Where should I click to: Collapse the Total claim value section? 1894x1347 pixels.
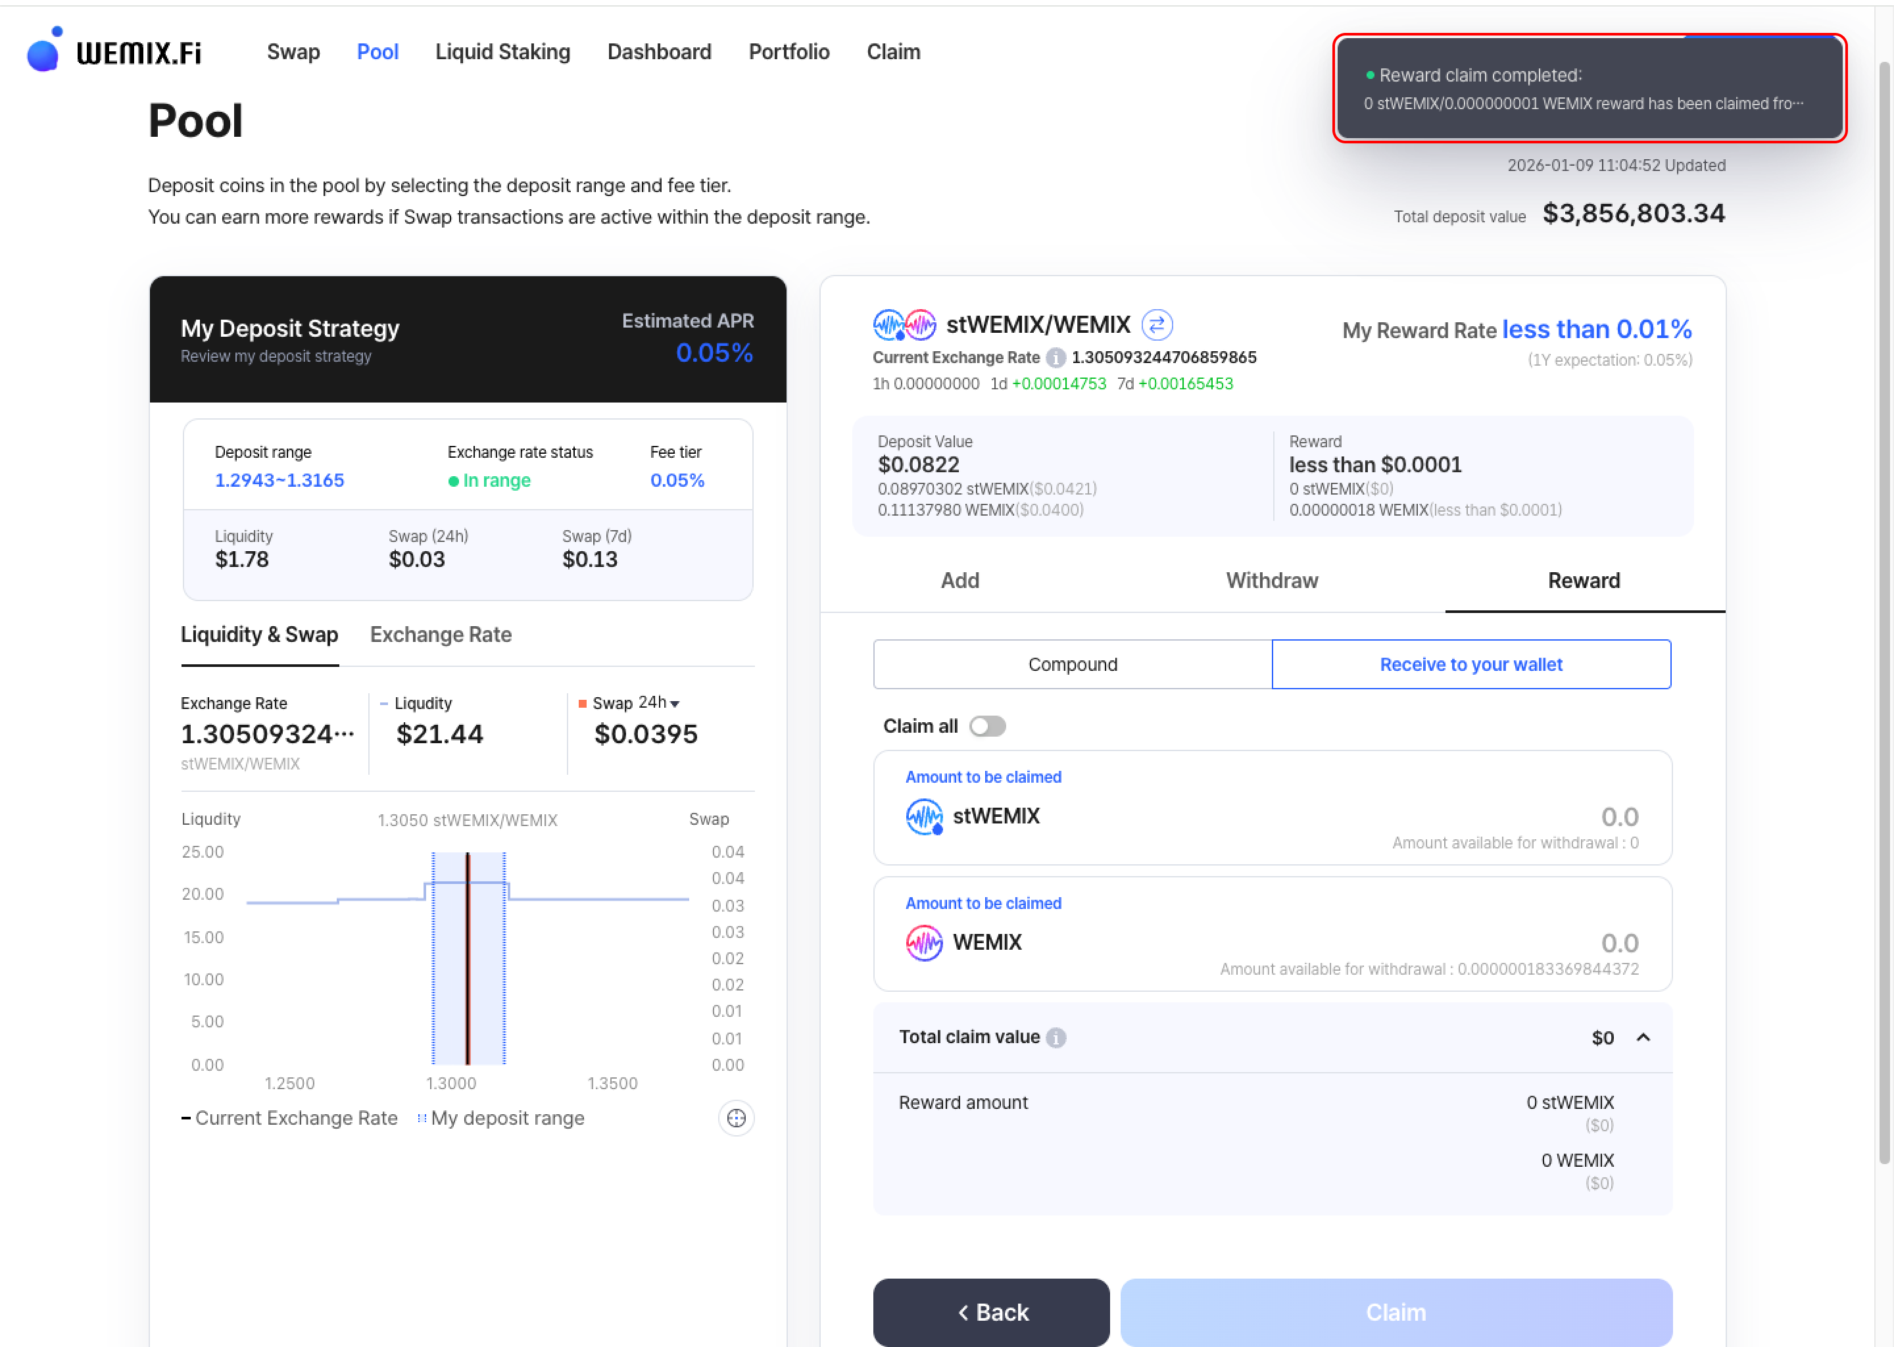coord(1643,1038)
